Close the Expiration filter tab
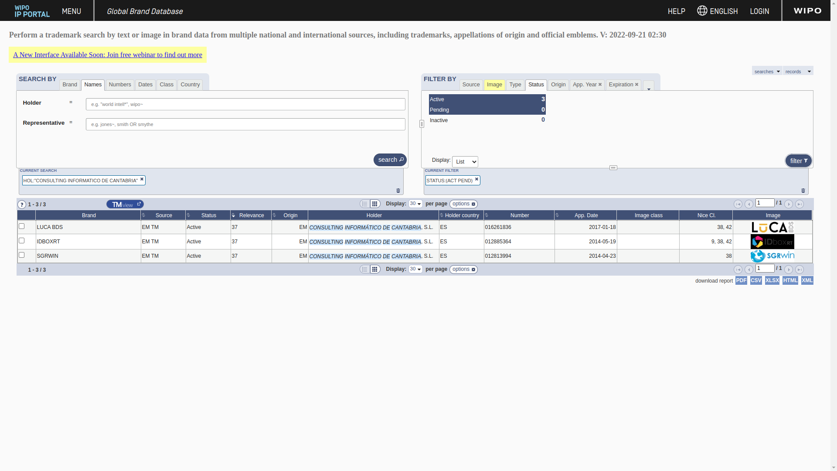 (x=636, y=85)
